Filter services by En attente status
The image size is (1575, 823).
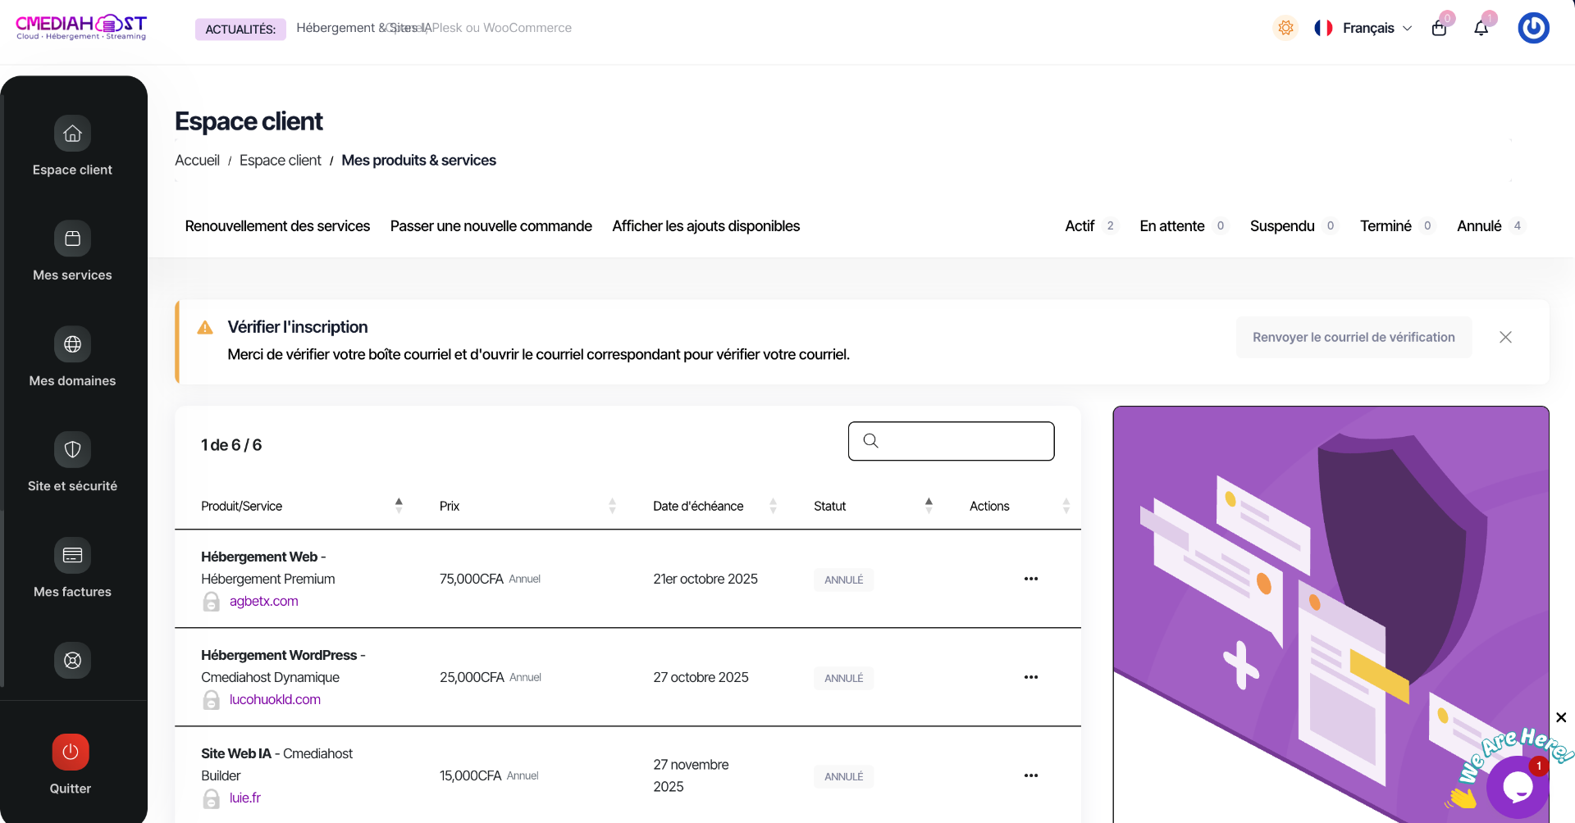pyautogui.click(x=1184, y=225)
